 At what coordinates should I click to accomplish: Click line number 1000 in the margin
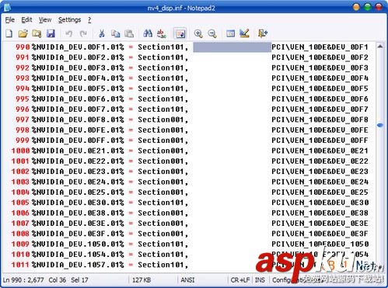pos(20,151)
